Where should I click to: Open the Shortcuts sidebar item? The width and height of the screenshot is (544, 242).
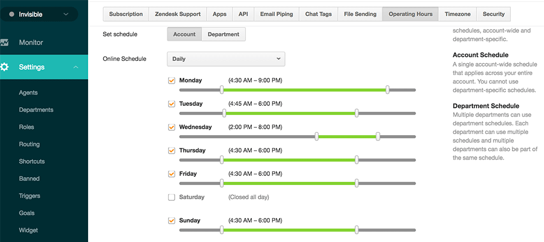[32, 161]
